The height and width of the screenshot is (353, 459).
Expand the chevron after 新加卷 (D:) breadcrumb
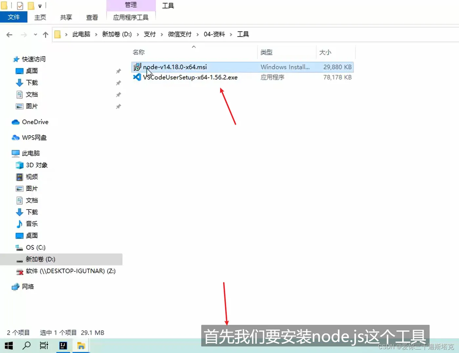coord(138,34)
